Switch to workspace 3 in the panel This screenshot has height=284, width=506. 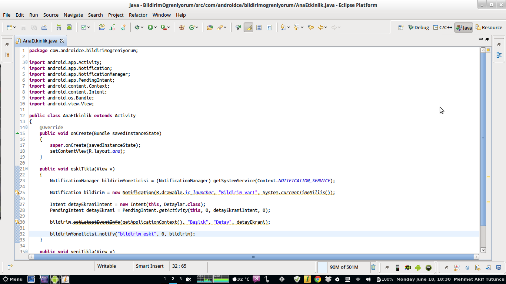tap(180, 279)
